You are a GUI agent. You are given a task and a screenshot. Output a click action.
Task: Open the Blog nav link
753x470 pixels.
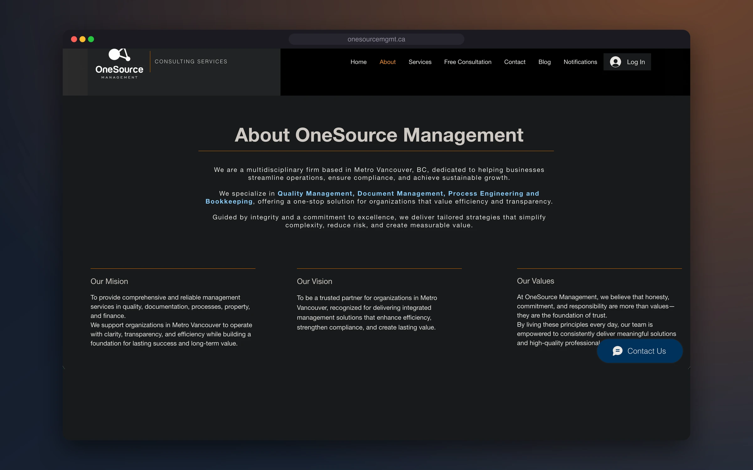tap(544, 62)
